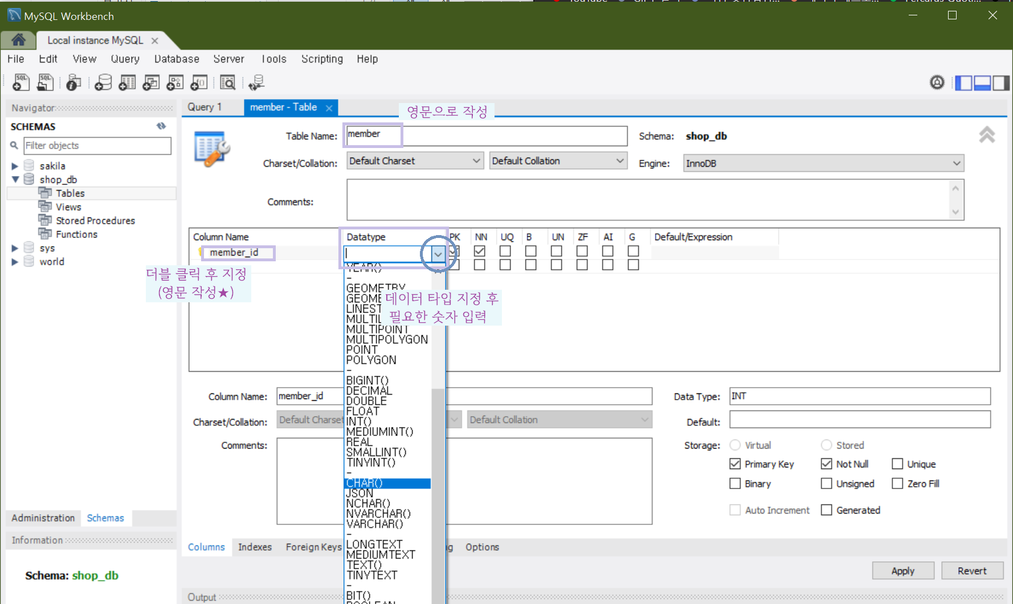Click the create new table icon
This screenshot has width=1013, height=604.
(127, 83)
